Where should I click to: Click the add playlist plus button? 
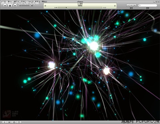pyautogui.click(x=5, y=122)
